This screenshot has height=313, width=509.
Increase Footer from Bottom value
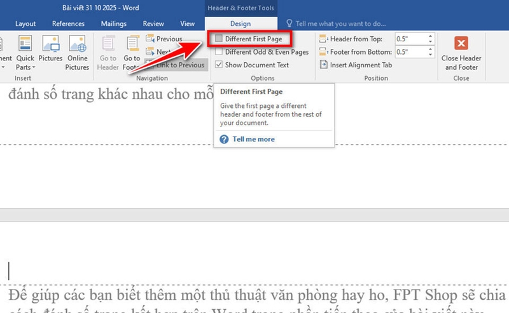[431, 50]
